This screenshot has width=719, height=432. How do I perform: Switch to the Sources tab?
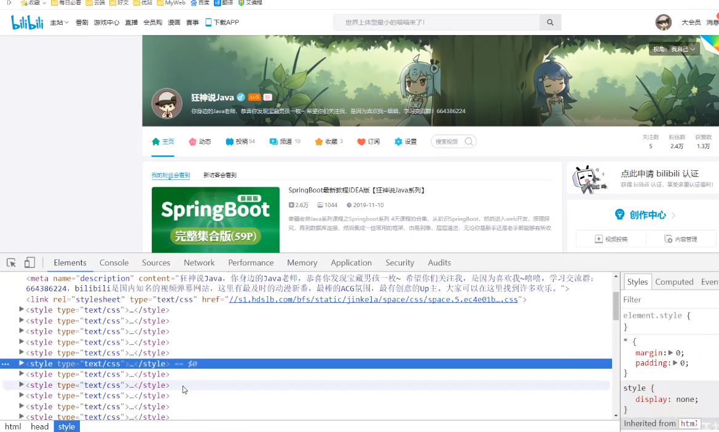point(156,262)
